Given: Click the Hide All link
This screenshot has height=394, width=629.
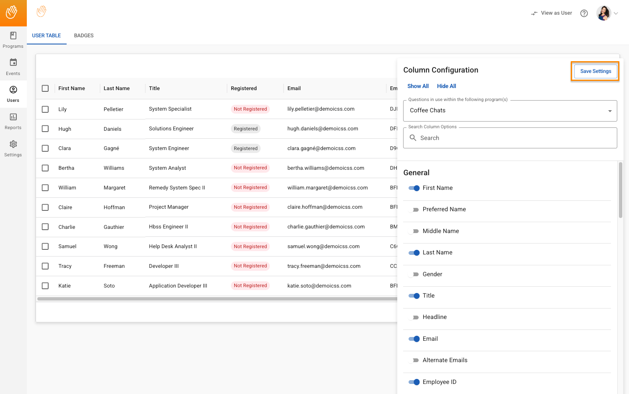Looking at the screenshot, I should 446,86.
